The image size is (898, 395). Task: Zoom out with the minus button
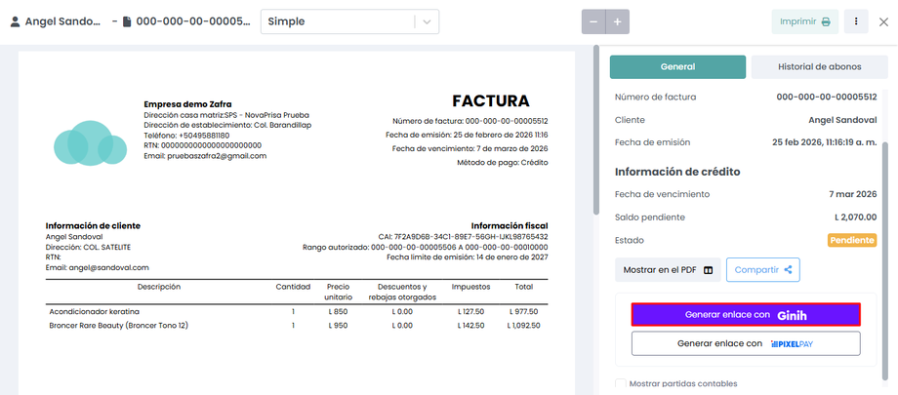click(593, 21)
